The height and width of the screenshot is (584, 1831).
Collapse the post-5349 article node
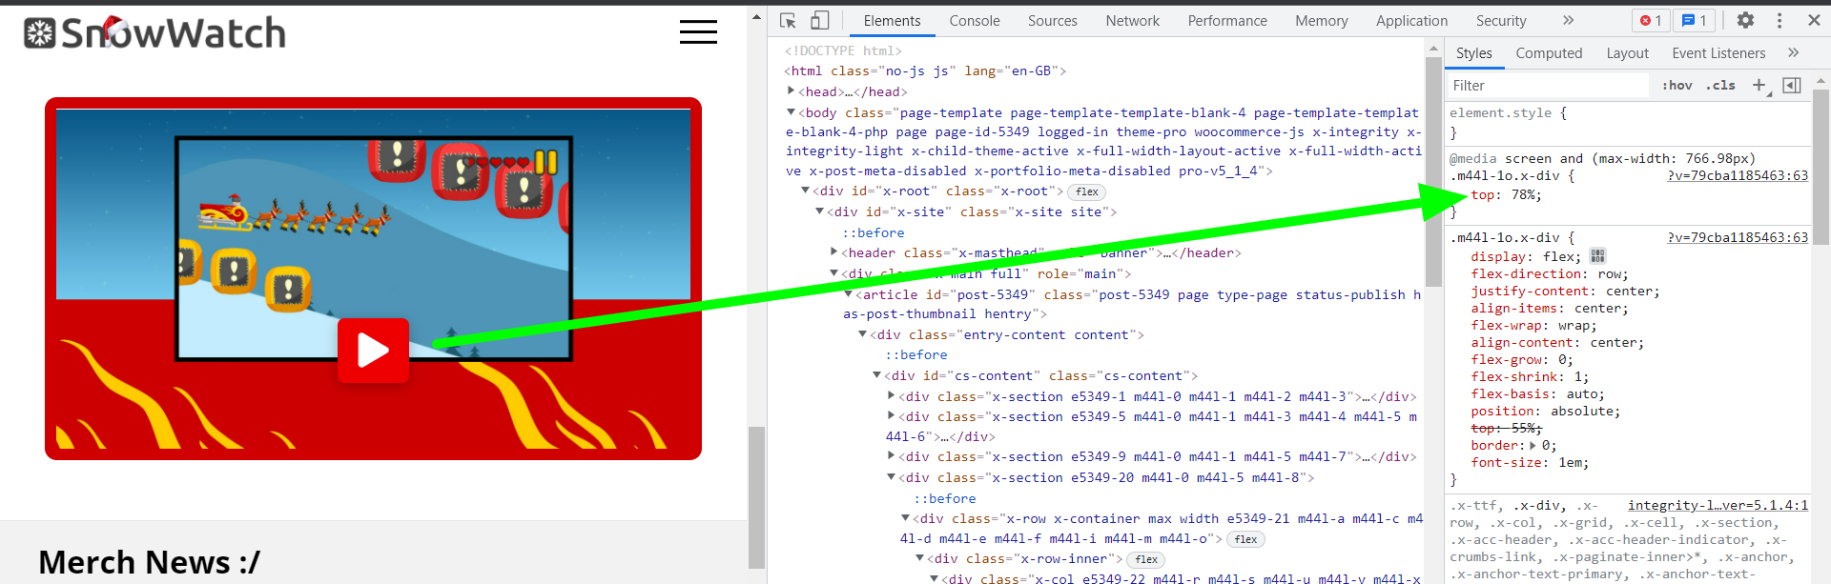(x=848, y=294)
